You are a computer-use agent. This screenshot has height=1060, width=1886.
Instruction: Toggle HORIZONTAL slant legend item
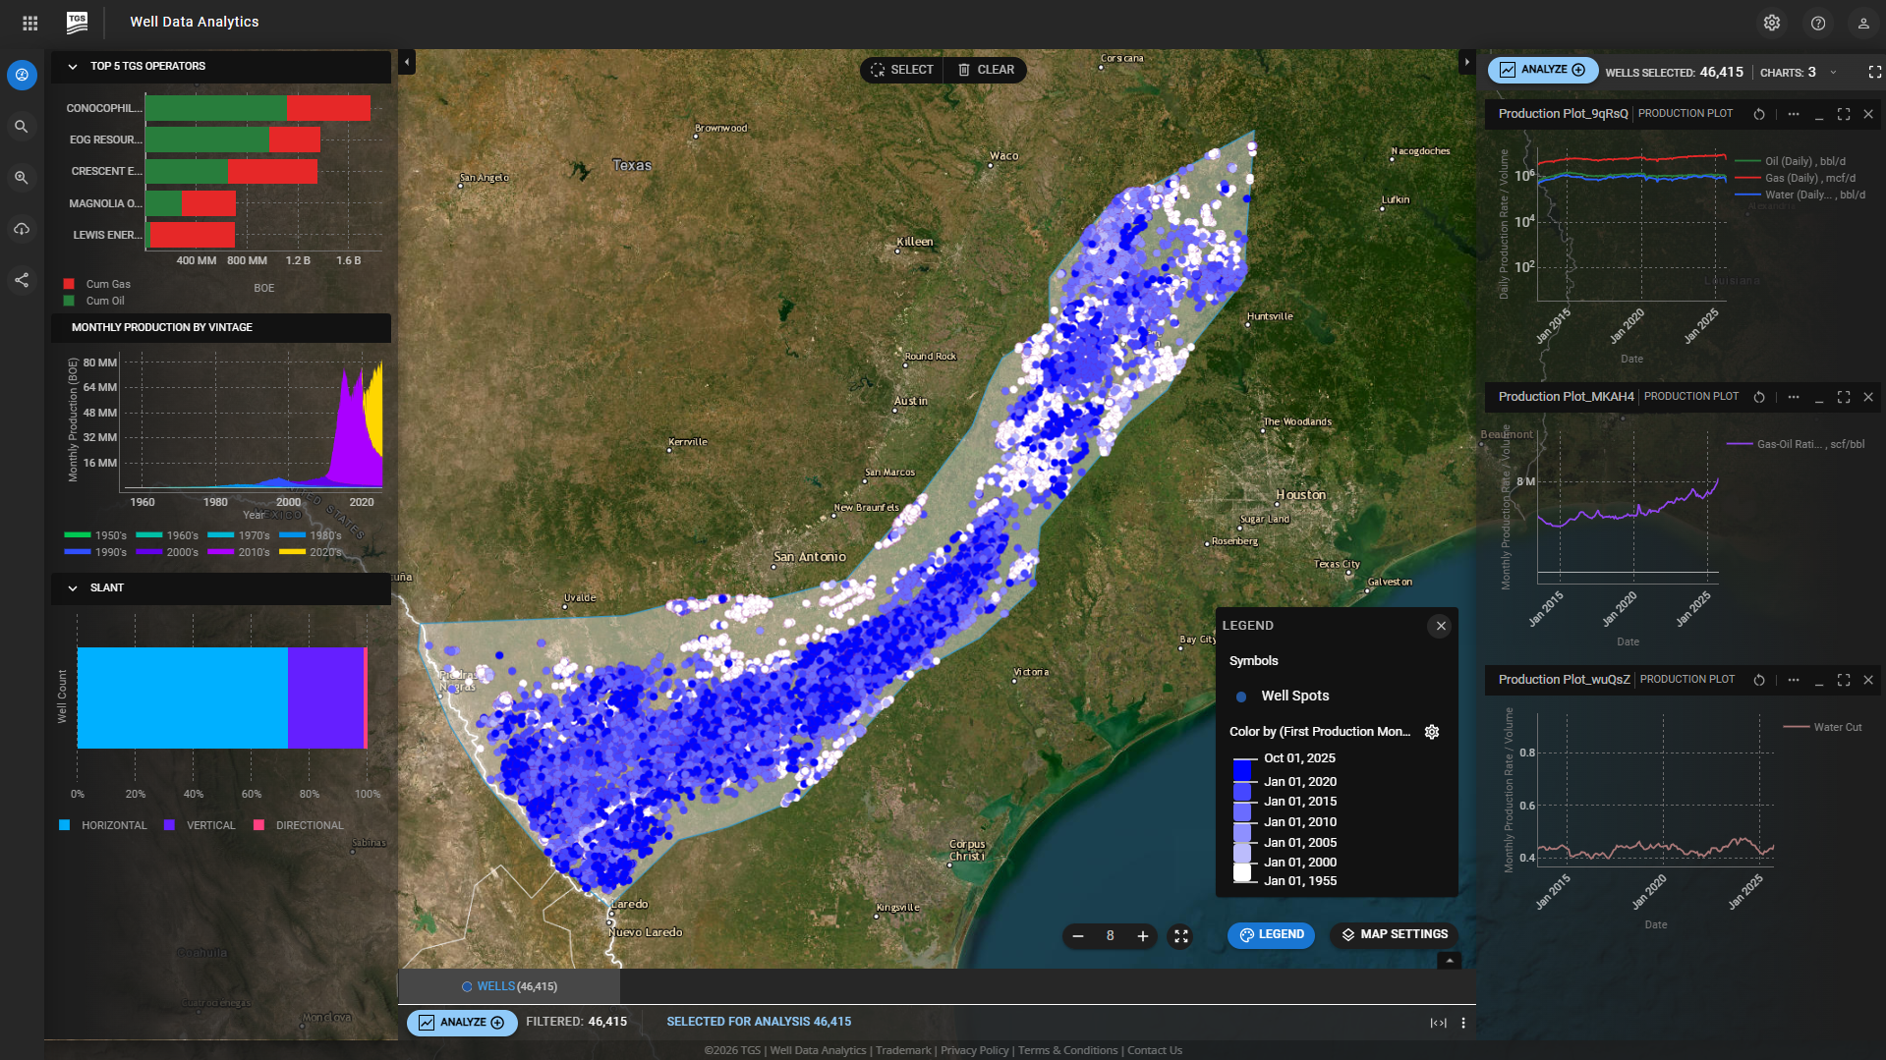tap(103, 825)
